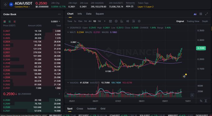The image size is (212, 116).
Task: Select the Grid trading tab
Action: click(x=103, y=109)
